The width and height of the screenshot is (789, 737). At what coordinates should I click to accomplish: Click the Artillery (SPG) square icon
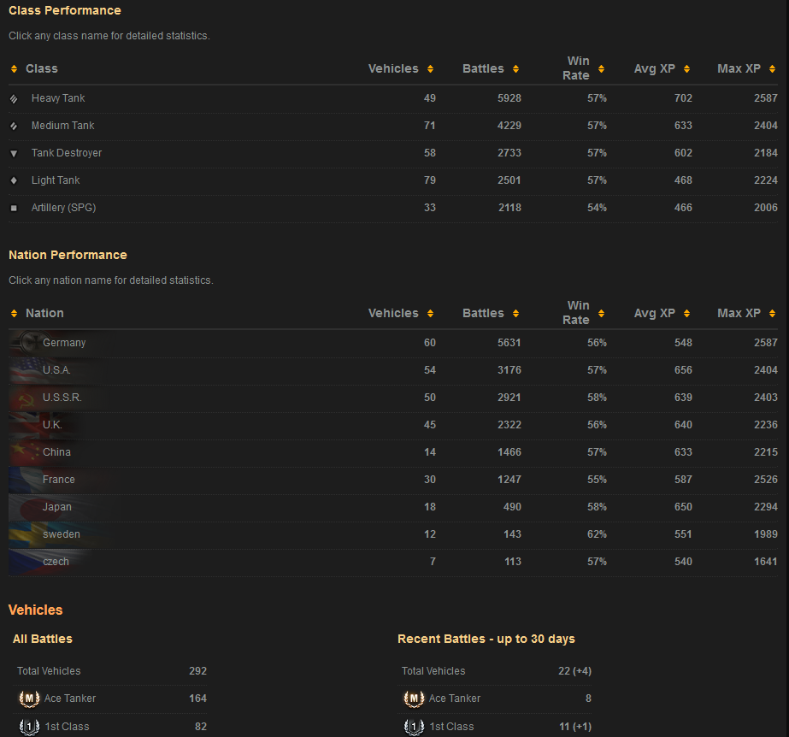[x=14, y=209]
